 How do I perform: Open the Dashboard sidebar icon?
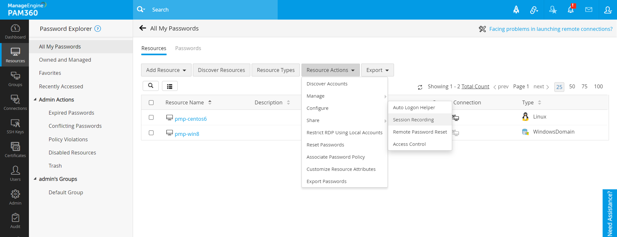[15, 31]
